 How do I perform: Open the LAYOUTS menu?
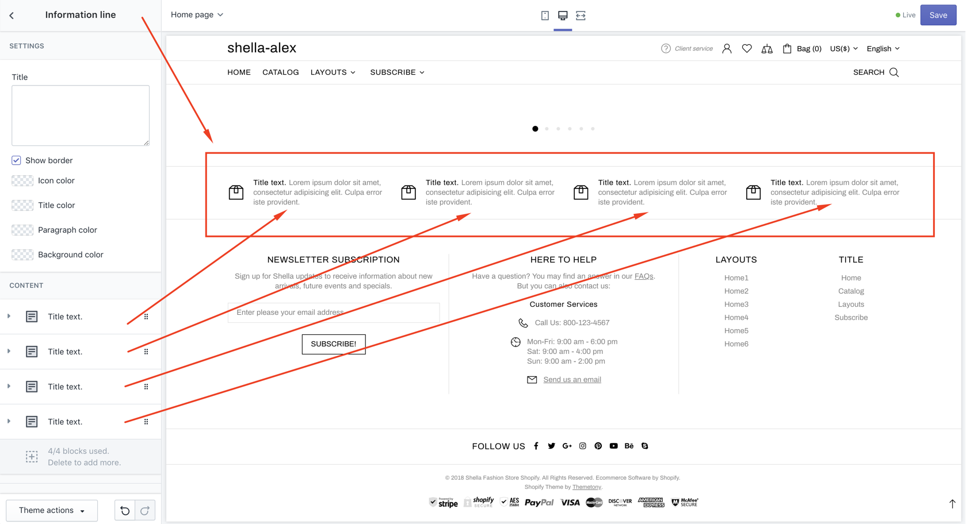click(333, 72)
